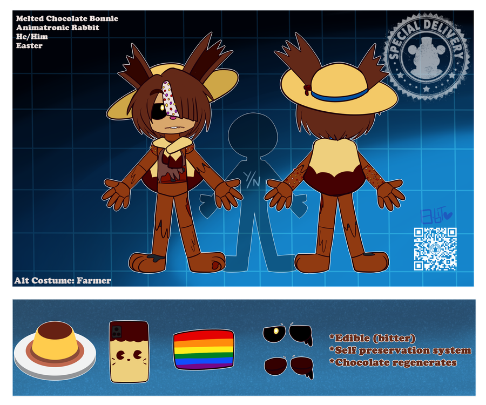Click the Special Delivery stamp emblem
This screenshot has height=405, width=486.
click(427, 56)
